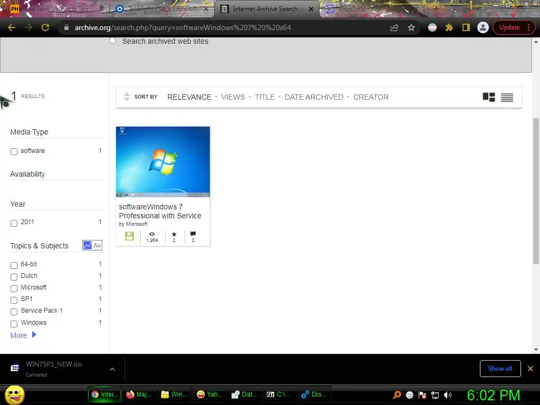Viewport: 540px width, 405px height.
Task: Click the 6:02 PM clock
Action: (x=494, y=395)
